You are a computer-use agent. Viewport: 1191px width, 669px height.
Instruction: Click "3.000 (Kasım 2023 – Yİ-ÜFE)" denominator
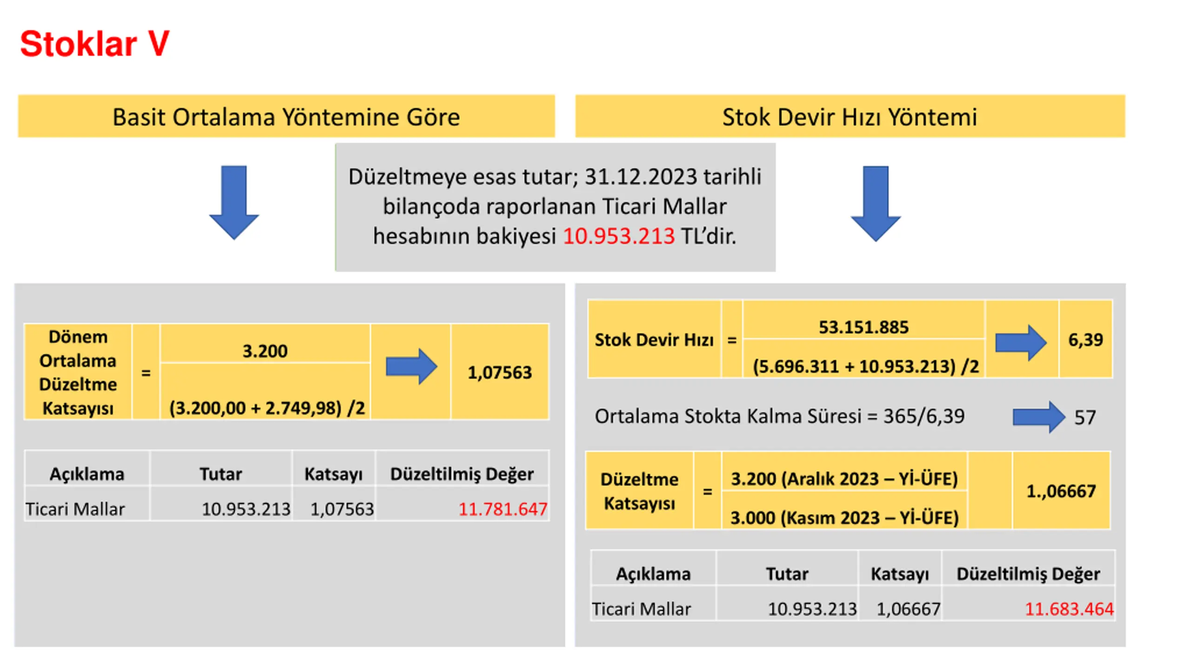[x=844, y=518]
